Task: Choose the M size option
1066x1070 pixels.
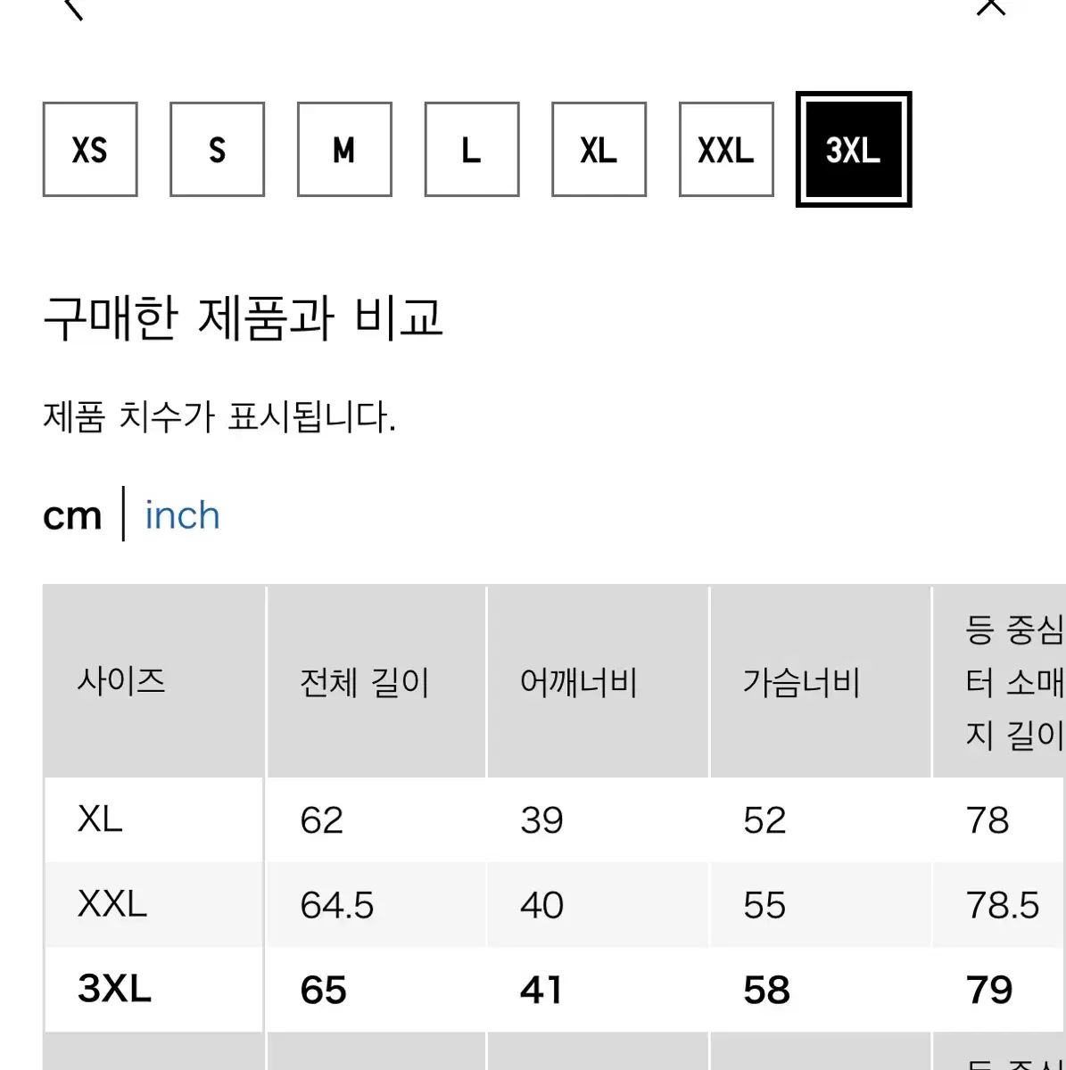Action: [344, 150]
